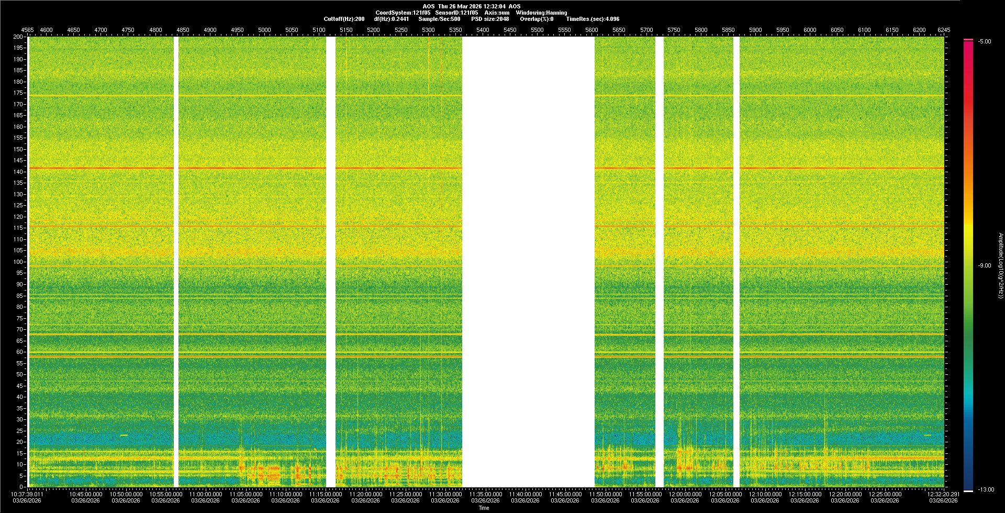Viewport: 1005px width, 513px height.
Task: Click the vertical Amplitude axis title
Action: (1000, 265)
